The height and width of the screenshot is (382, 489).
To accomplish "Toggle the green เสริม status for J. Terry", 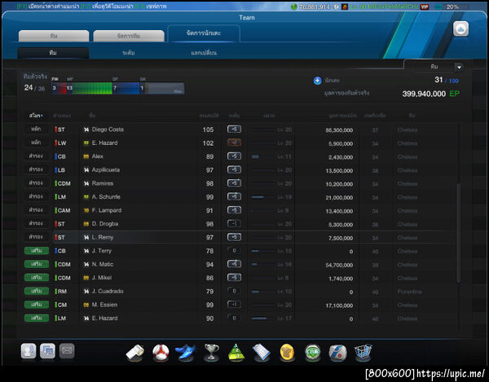I will pos(37,251).
